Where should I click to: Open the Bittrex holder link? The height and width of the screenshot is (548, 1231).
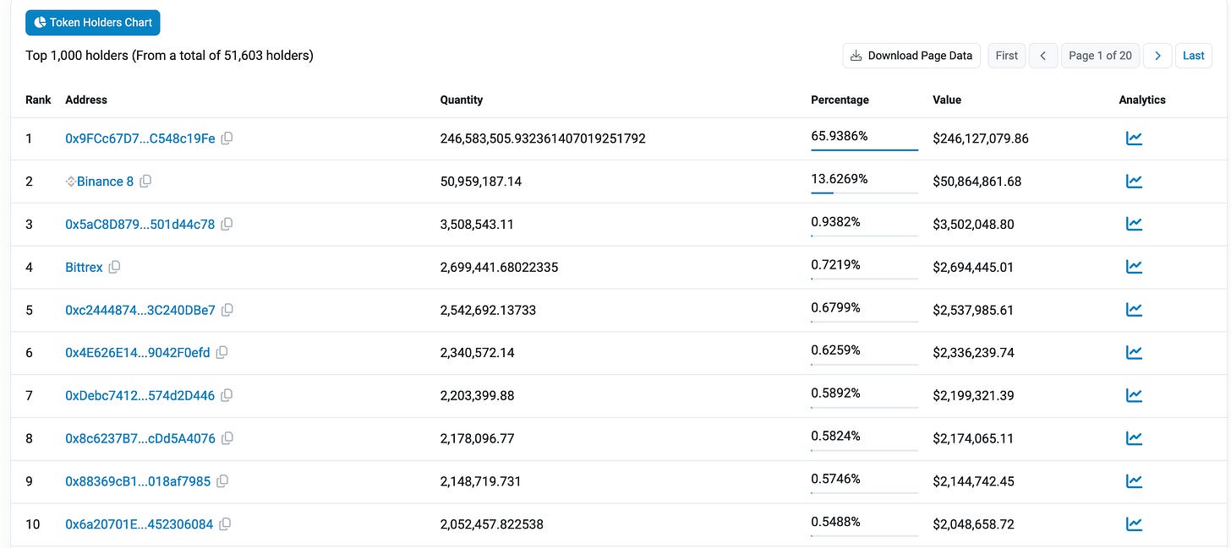[84, 267]
